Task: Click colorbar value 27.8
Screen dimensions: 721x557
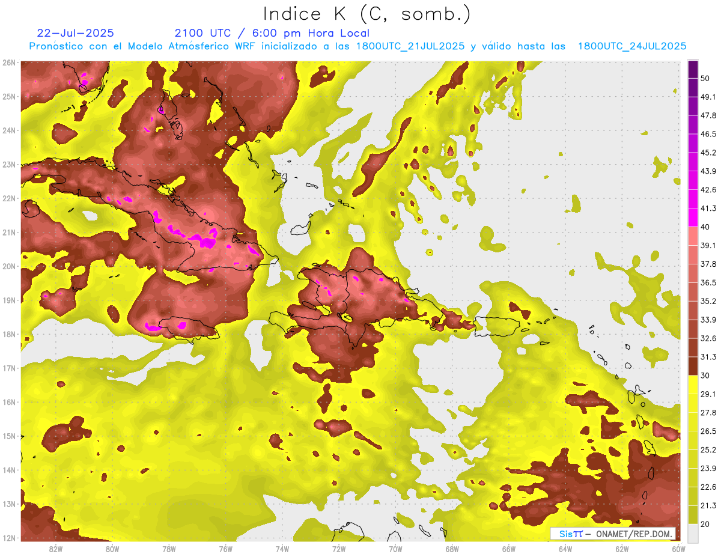Action: coord(708,413)
